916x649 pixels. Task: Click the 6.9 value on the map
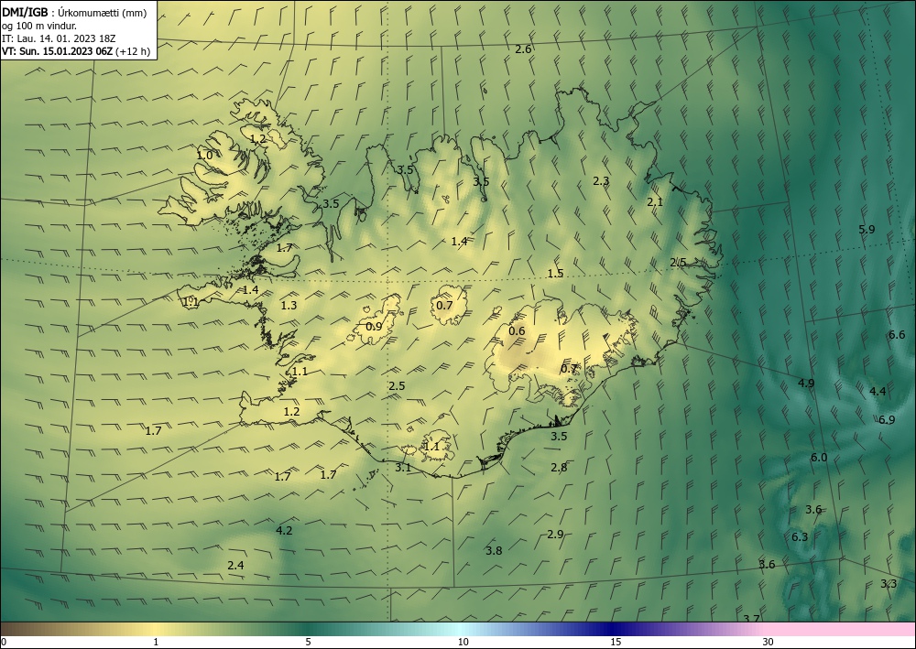(x=887, y=419)
